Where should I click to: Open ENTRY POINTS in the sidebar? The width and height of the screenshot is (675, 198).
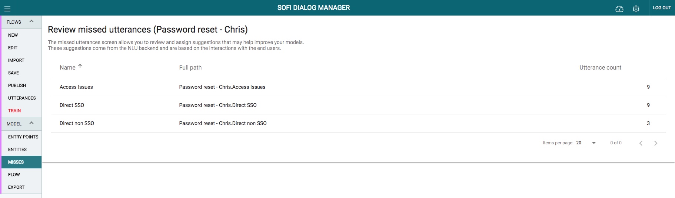pos(21,137)
